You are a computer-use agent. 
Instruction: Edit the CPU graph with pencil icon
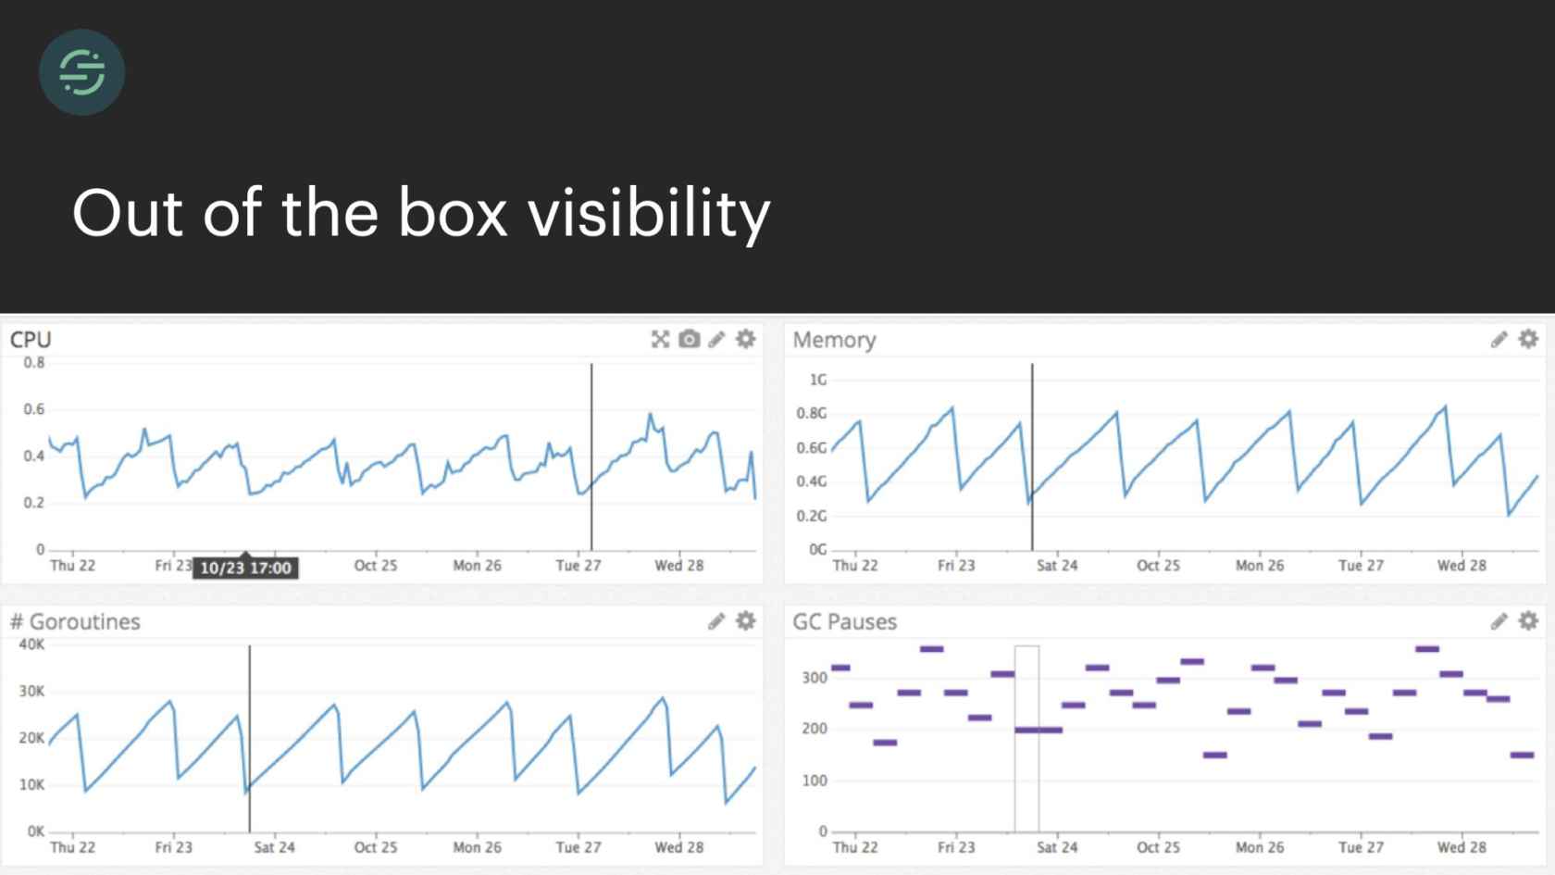(716, 340)
